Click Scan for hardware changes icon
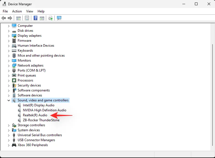Viewport: 215px width, 158px height. coord(59,18)
